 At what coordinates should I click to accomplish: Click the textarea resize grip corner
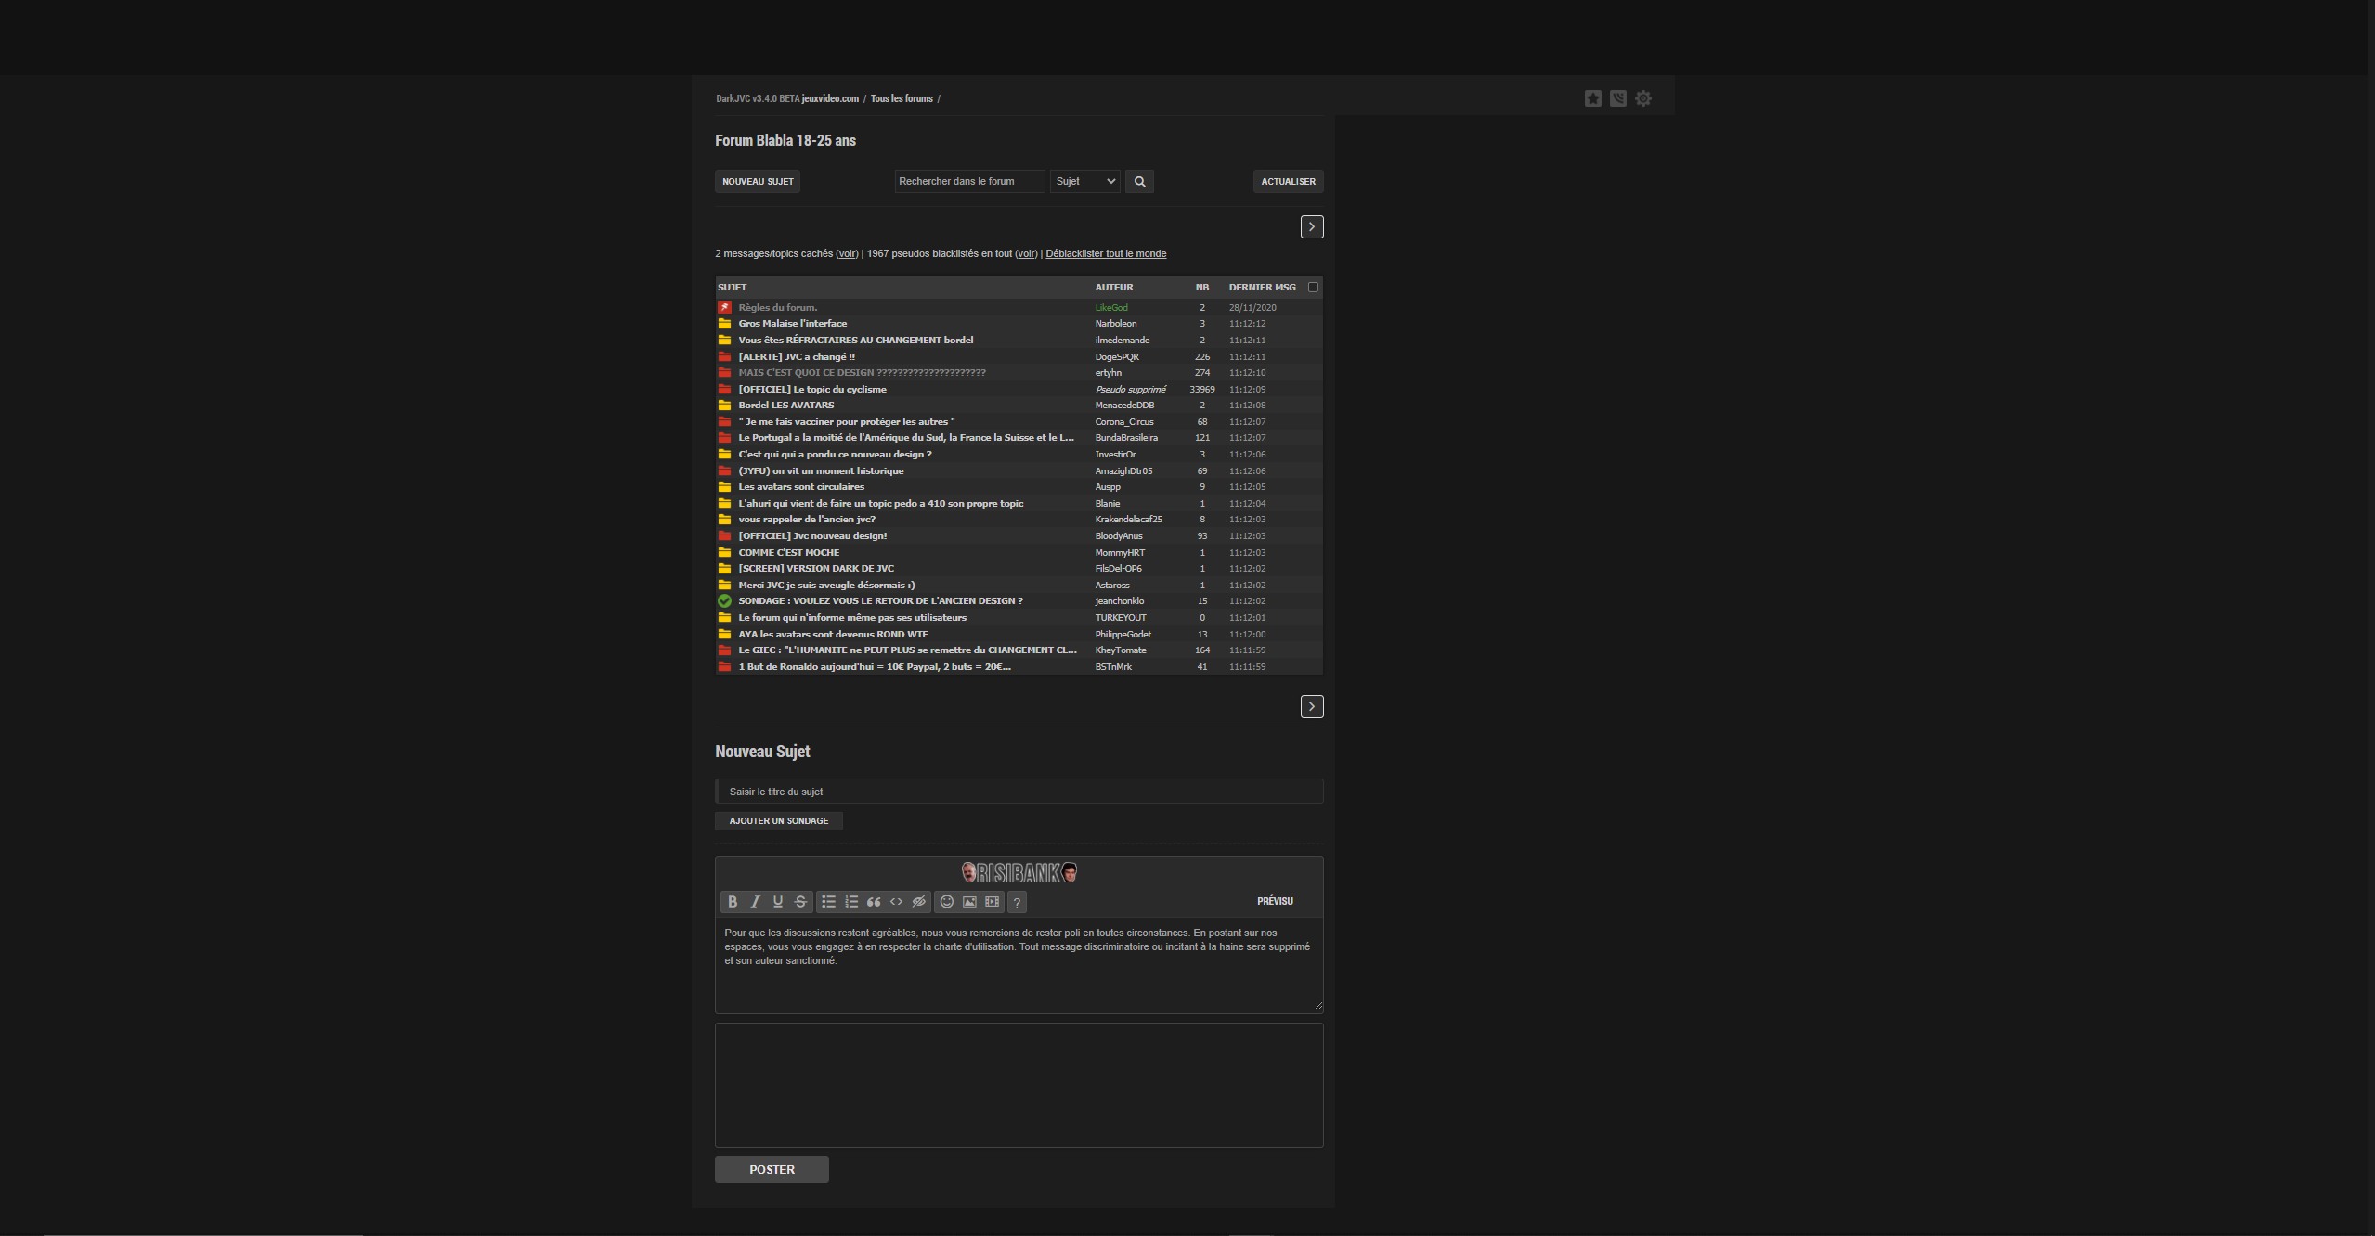tap(1318, 1006)
